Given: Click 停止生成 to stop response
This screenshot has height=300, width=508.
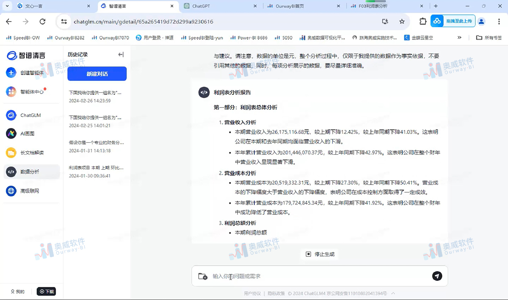Looking at the screenshot, I should coord(320,254).
